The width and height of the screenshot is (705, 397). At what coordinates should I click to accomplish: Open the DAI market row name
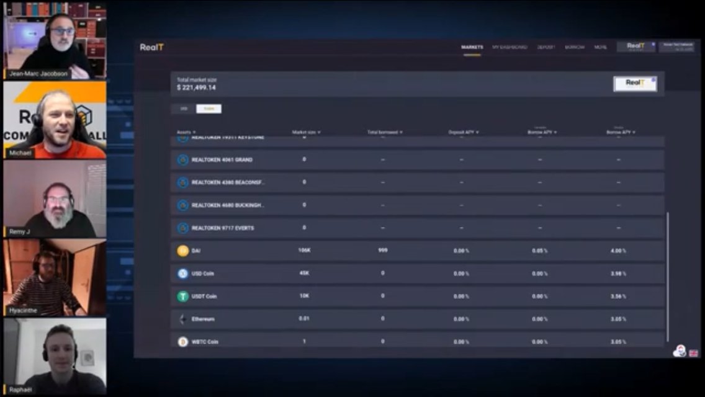[x=196, y=251]
